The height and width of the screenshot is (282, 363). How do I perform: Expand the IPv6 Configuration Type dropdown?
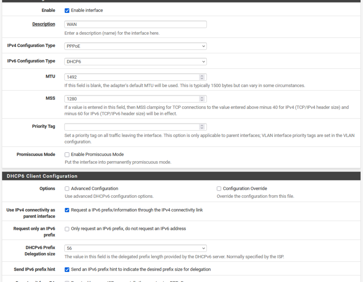pyautogui.click(x=136, y=62)
